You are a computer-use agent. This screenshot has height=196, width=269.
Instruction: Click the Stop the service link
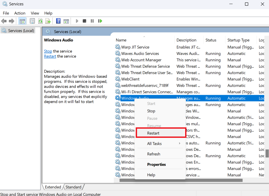pos(48,51)
